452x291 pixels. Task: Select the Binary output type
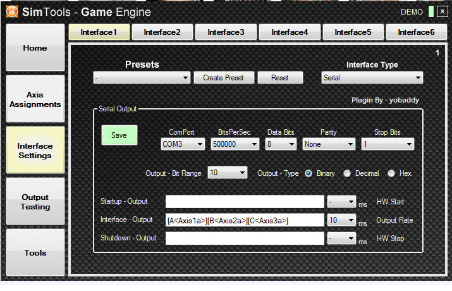(308, 173)
